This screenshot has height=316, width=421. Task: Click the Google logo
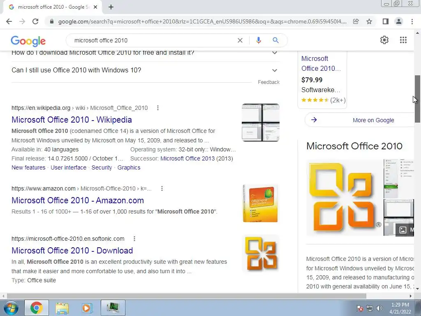28,41
